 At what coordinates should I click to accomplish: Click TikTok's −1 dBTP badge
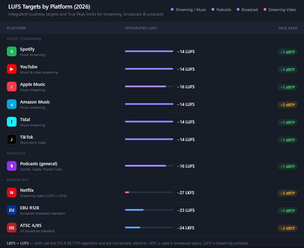(287, 140)
